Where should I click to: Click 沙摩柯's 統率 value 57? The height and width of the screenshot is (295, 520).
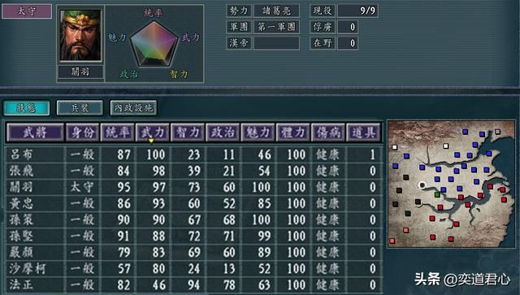(x=123, y=268)
